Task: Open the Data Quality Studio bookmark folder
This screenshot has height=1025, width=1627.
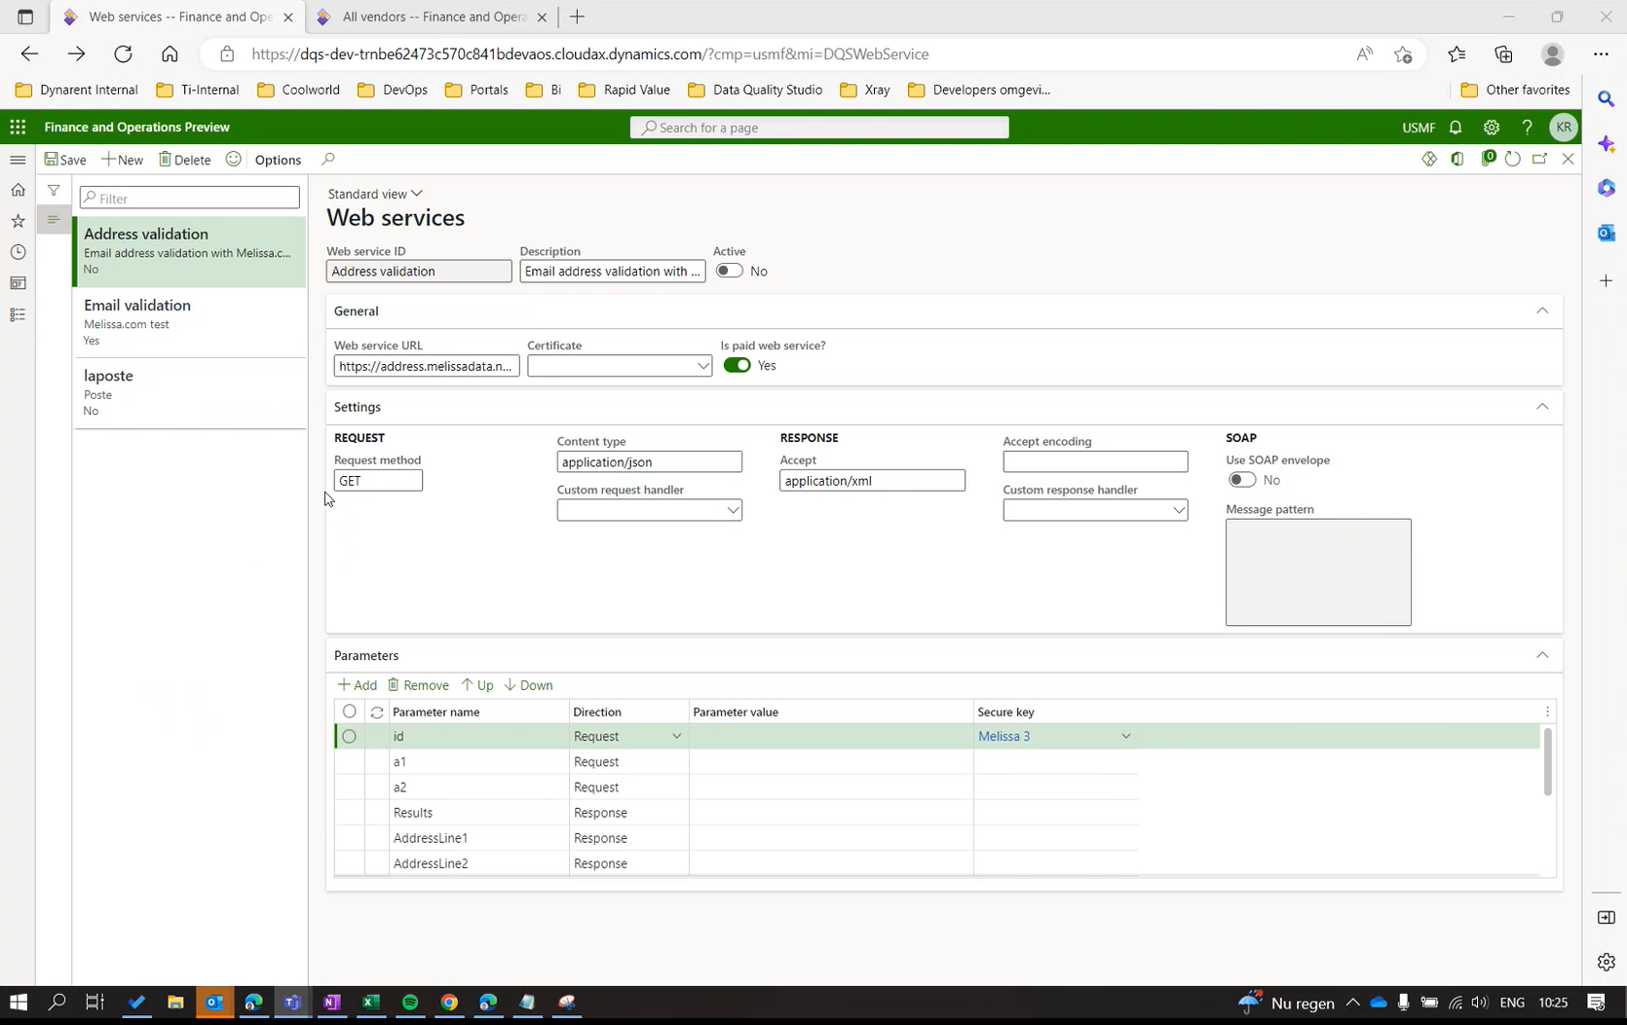Action: [x=755, y=90]
